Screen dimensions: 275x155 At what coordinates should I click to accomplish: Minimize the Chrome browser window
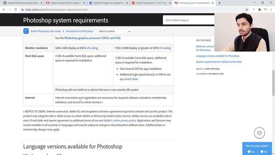click(254, 3)
